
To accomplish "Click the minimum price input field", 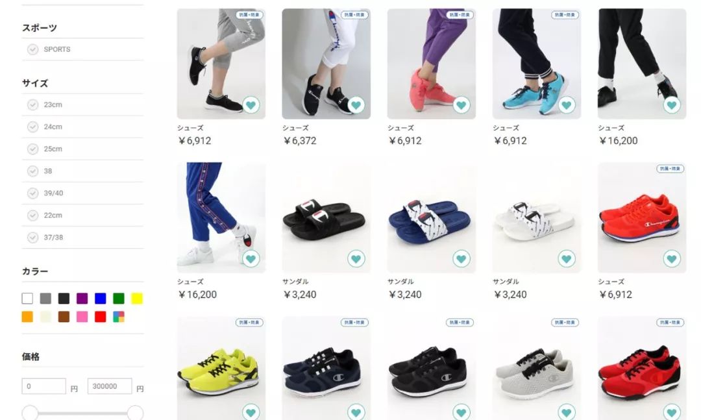I will (x=44, y=386).
